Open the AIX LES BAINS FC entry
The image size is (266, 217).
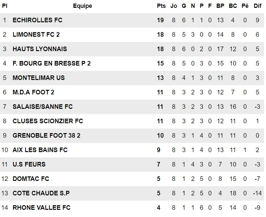point(40,150)
